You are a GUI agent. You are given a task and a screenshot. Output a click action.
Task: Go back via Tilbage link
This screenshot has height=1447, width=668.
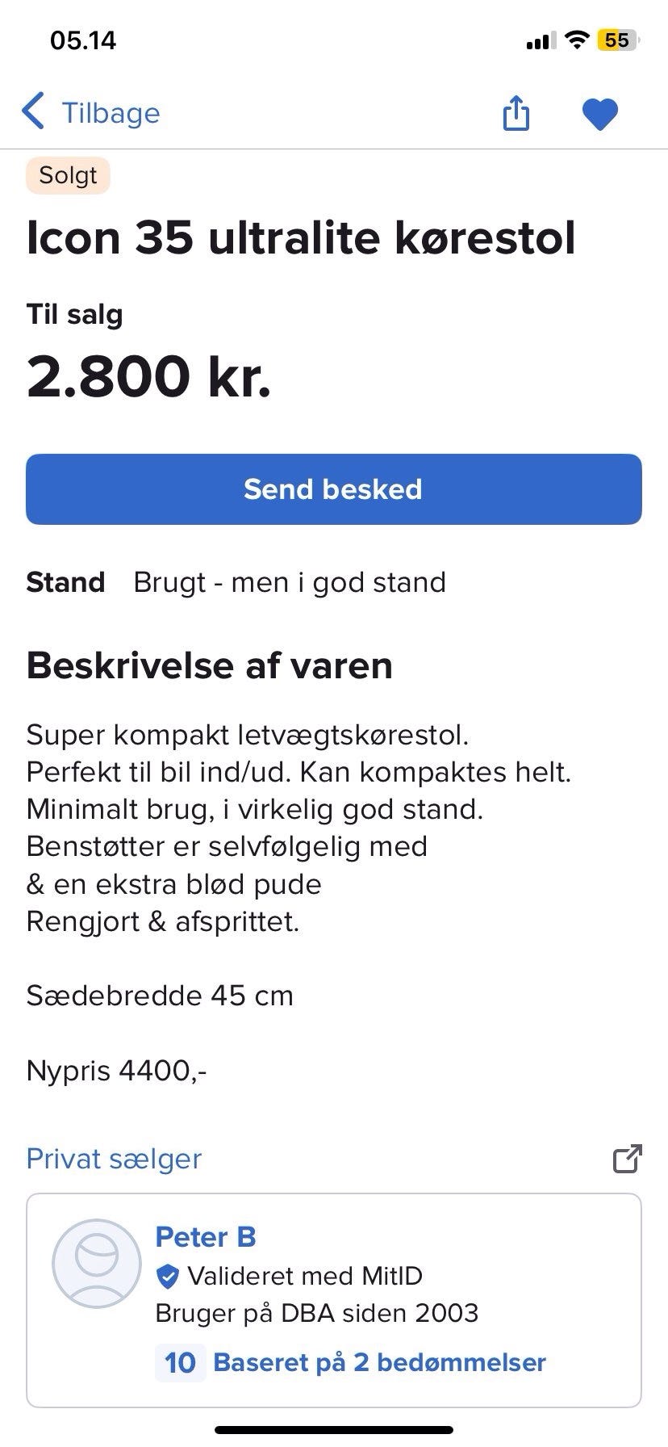coord(111,113)
